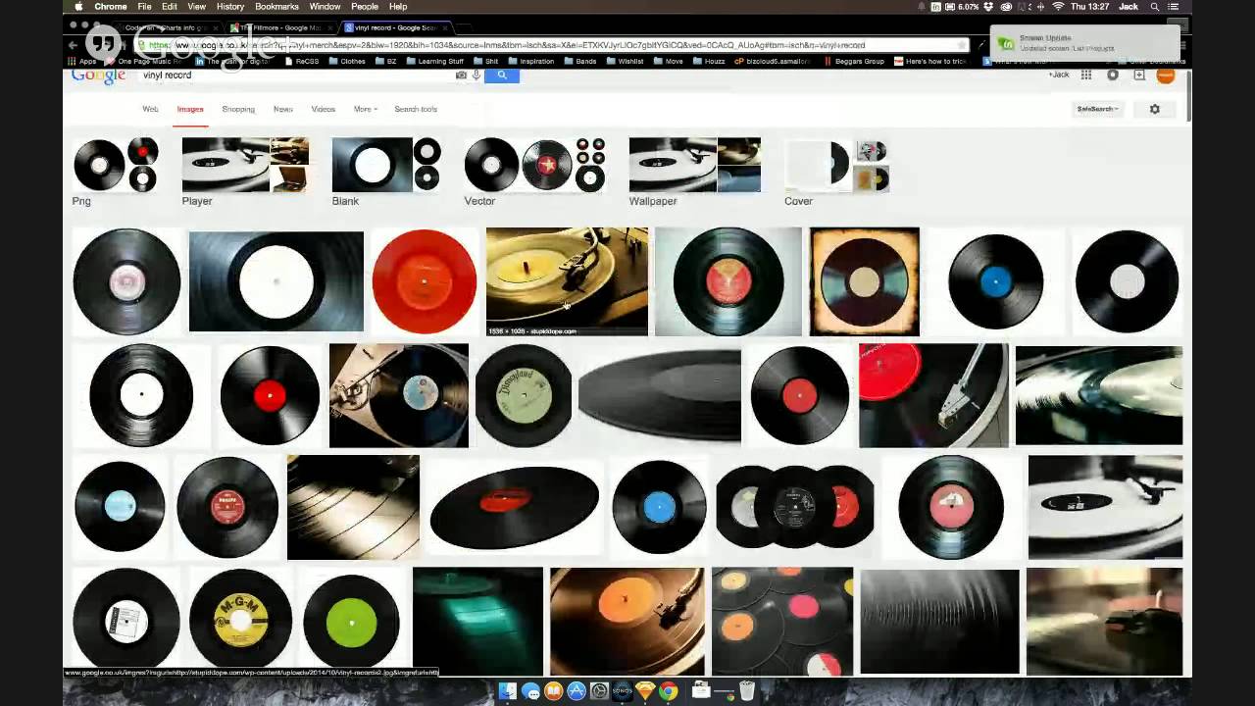The height and width of the screenshot is (706, 1255).
Task: Open the Inspiration bookmarks folder
Action: point(530,61)
